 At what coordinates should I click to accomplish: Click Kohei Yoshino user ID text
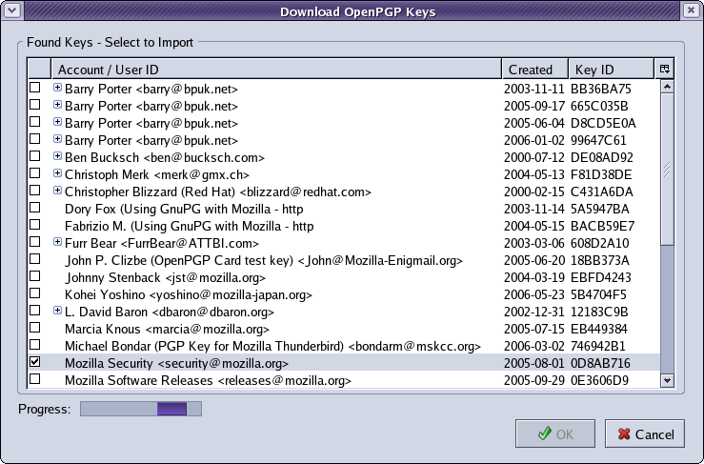189,295
